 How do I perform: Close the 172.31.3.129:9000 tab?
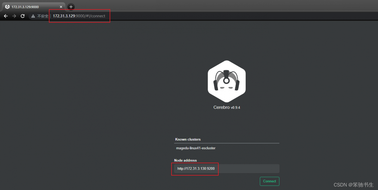click(61, 7)
